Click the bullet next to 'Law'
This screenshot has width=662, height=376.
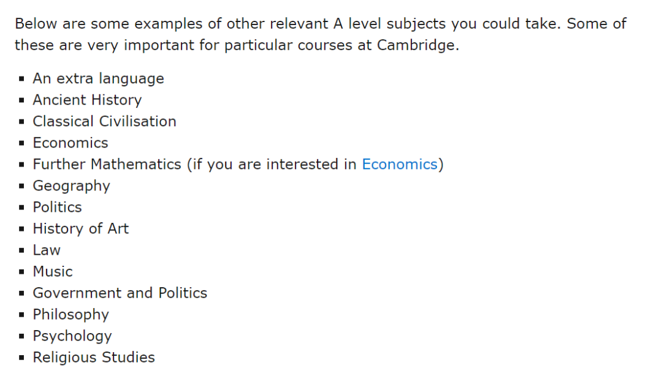(x=21, y=250)
